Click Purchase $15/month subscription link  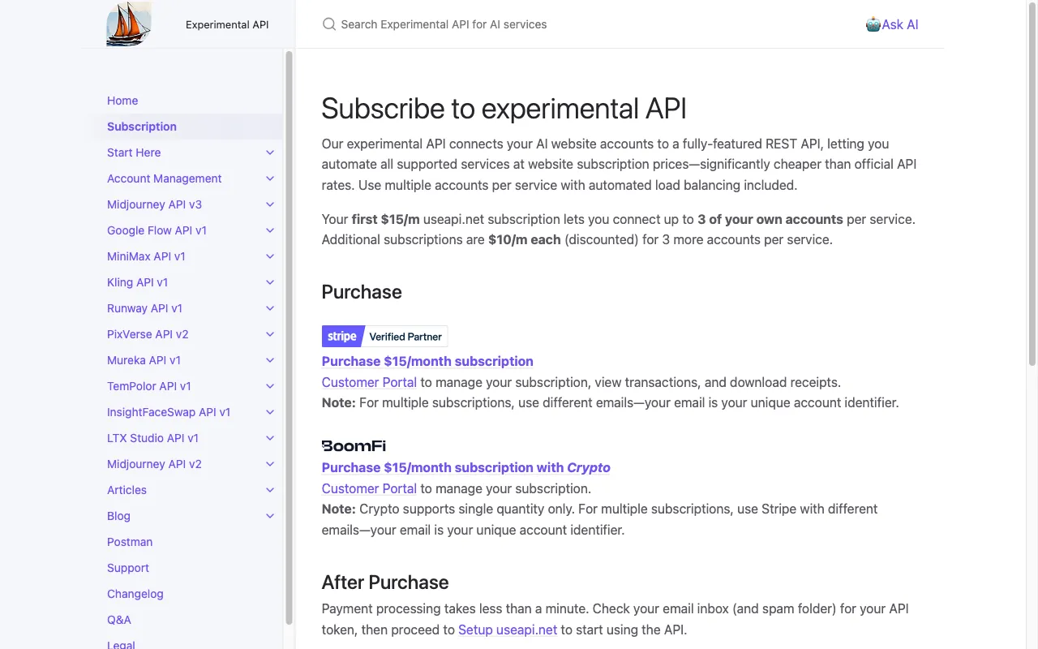point(427,361)
